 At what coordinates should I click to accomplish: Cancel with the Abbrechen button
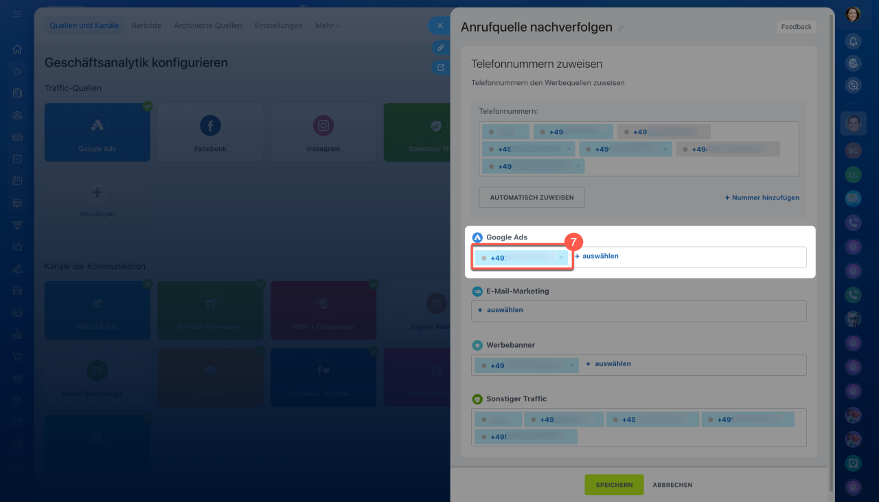coord(672,485)
